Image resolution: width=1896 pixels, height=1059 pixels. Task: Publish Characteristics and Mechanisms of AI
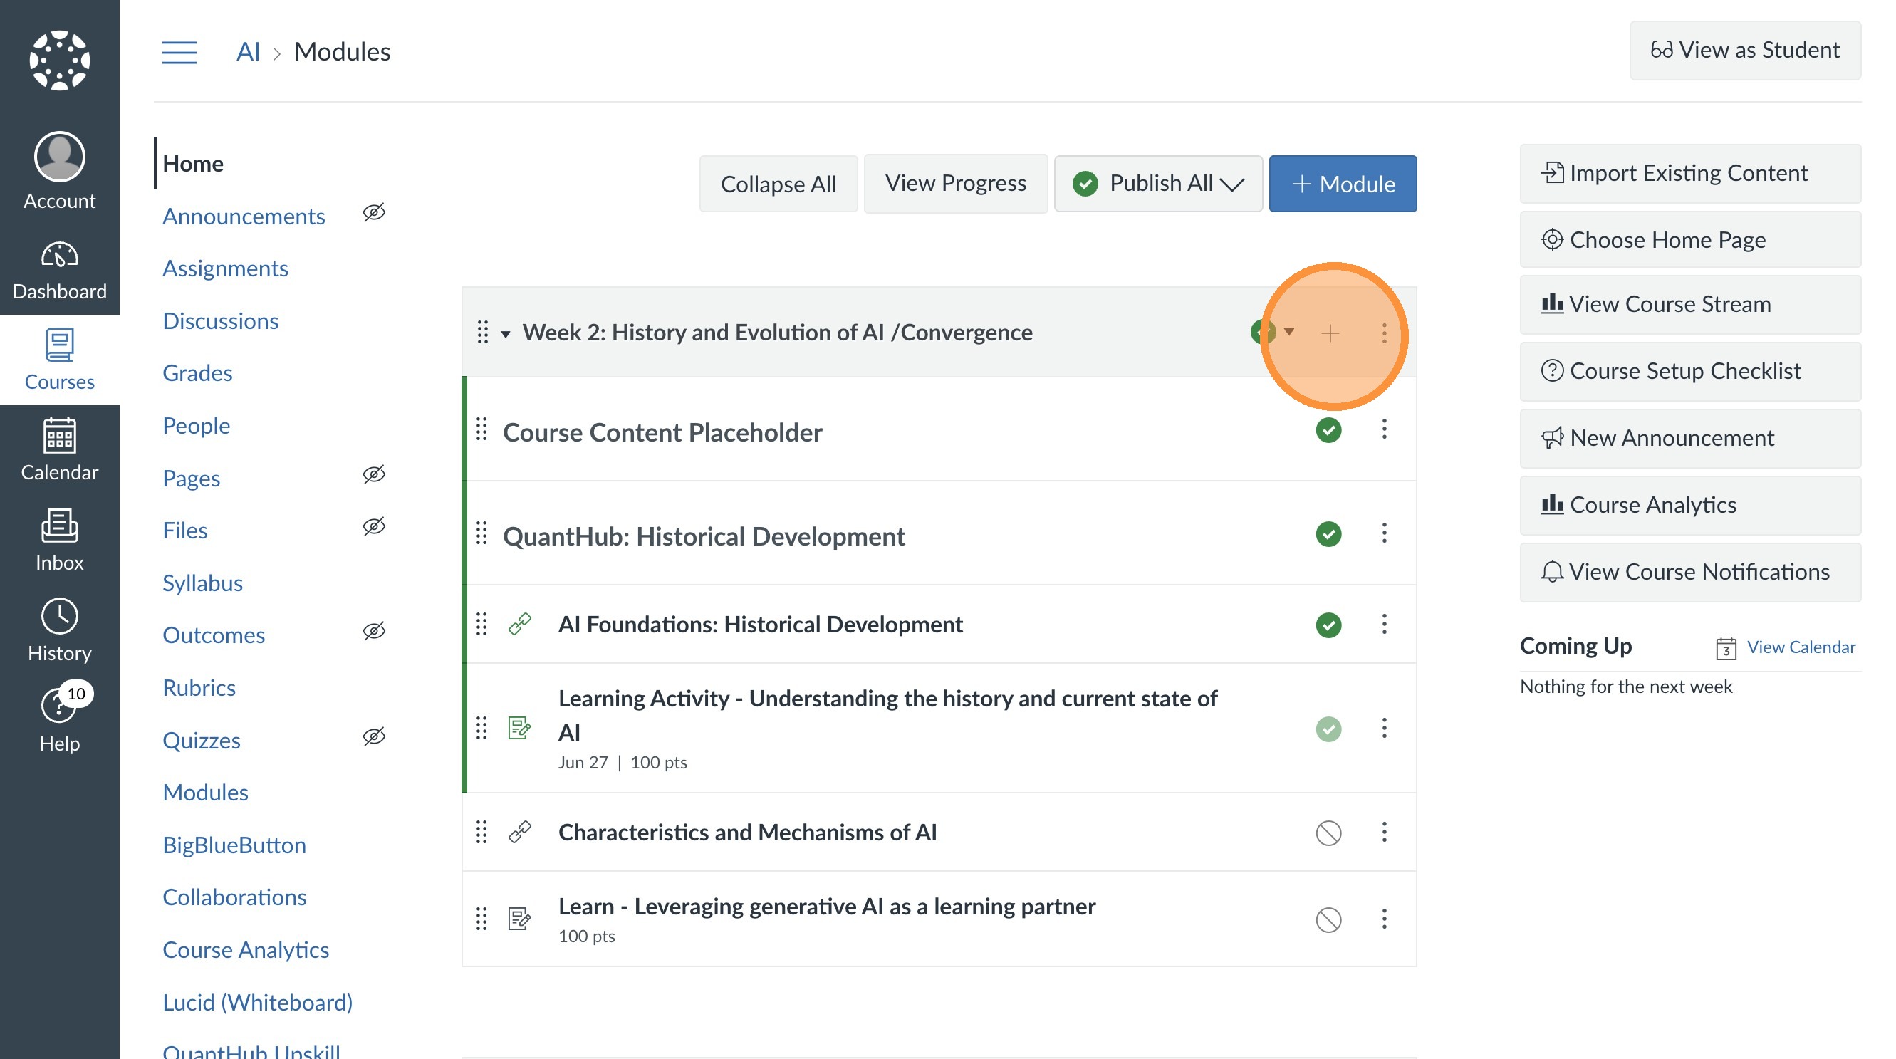point(1328,833)
